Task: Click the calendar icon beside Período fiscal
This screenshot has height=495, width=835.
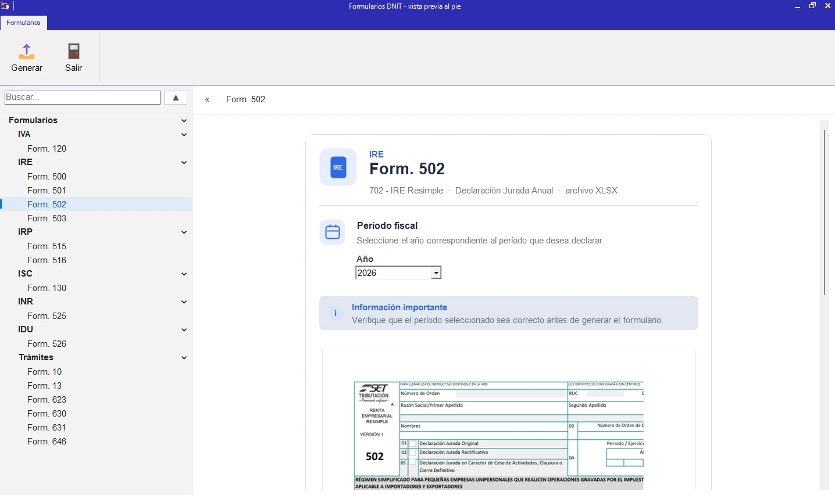Action: click(333, 232)
